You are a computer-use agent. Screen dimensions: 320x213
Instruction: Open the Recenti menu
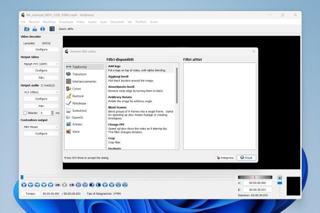click(x=34, y=22)
